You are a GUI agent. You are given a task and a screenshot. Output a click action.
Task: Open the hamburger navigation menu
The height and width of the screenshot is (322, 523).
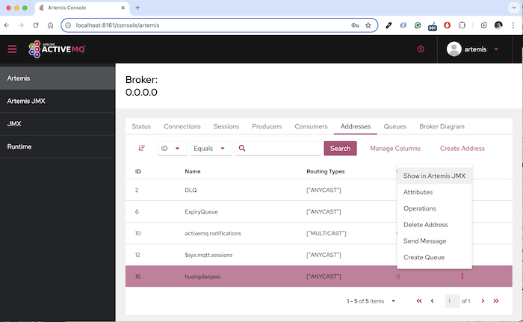point(13,49)
